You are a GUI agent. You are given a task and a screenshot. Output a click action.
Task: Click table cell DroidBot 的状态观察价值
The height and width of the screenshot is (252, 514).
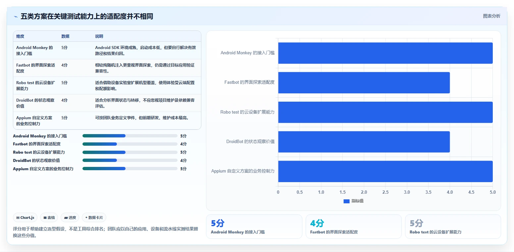(x=35, y=103)
